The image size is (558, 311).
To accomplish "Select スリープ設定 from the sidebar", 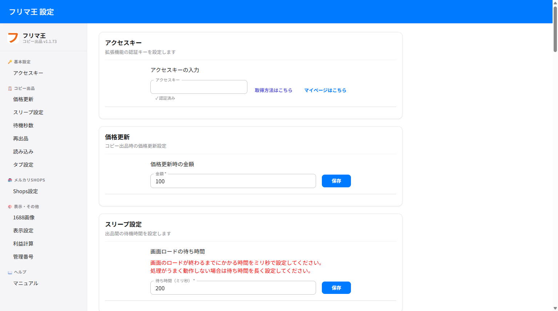I will (28, 112).
